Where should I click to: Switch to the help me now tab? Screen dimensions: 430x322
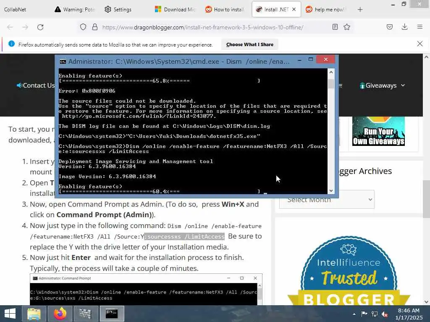point(326,10)
